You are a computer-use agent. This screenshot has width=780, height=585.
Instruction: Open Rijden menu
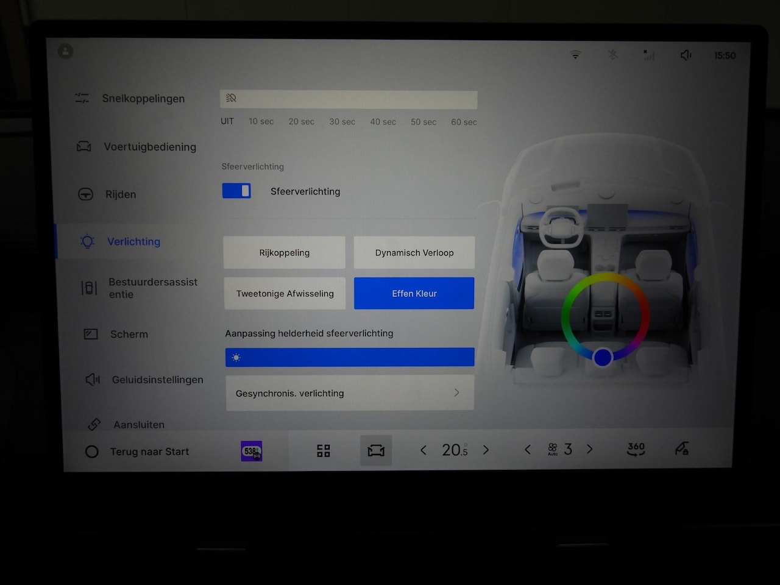107,194
